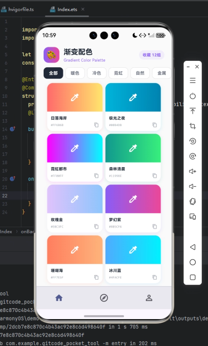Copy the 珊瑚海 color code
Screen dimensions: 208x346
click(x=96, y=277)
